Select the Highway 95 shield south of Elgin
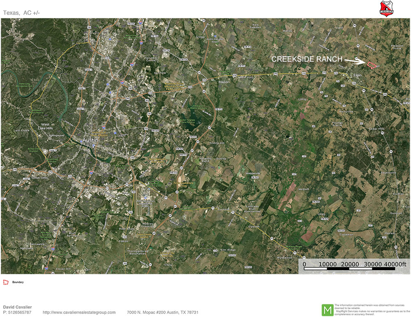Screen dimensions: 411x317 pos(364,90)
